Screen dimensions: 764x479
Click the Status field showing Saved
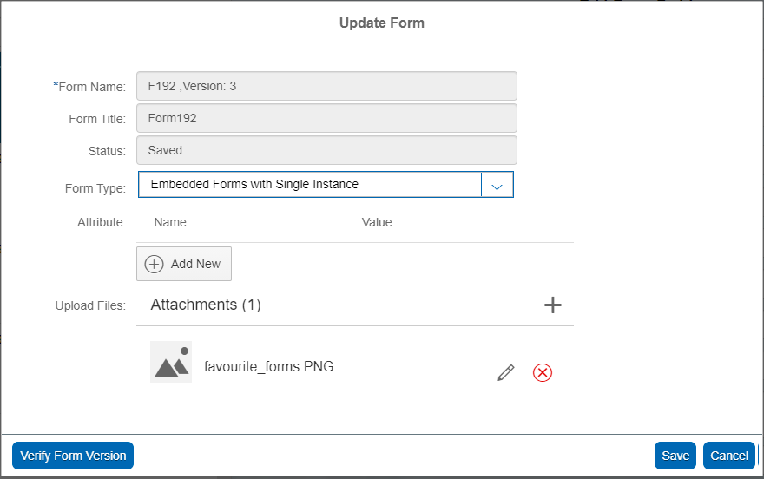pos(326,150)
